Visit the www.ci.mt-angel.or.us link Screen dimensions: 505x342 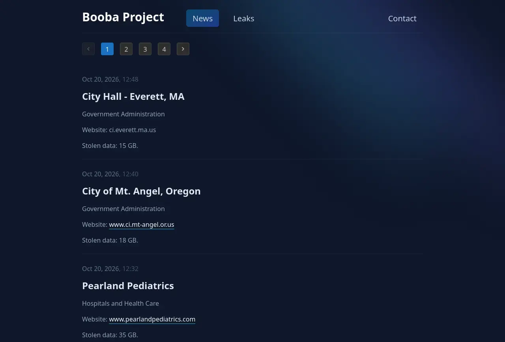point(142,224)
